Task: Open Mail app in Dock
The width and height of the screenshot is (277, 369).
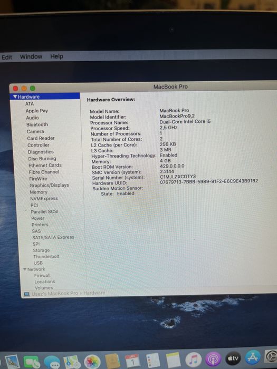Action: click(12, 362)
